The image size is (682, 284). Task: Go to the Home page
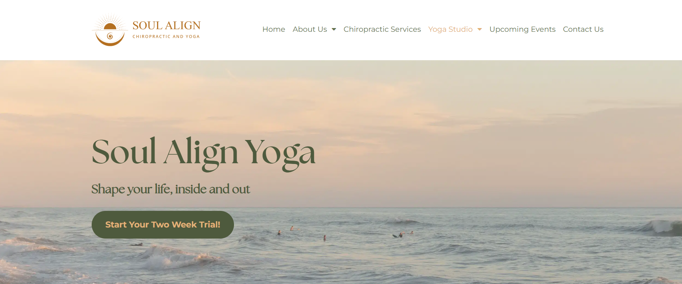[x=274, y=29]
